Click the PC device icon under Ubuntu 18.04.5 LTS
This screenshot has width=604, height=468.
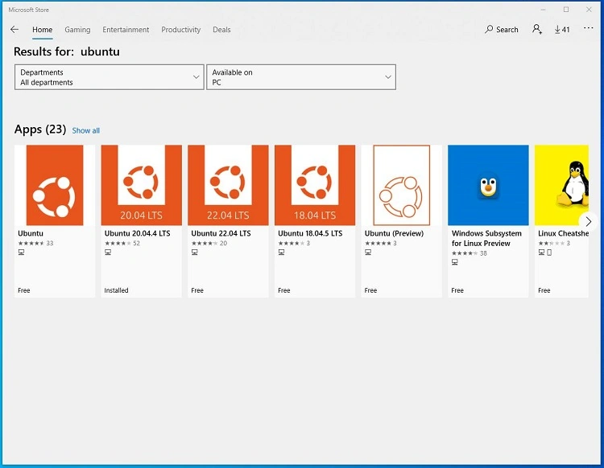point(281,252)
